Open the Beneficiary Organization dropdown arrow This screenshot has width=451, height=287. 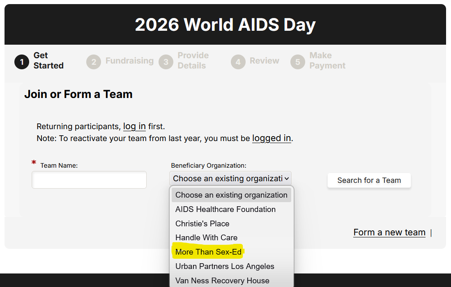click(287, 178)
